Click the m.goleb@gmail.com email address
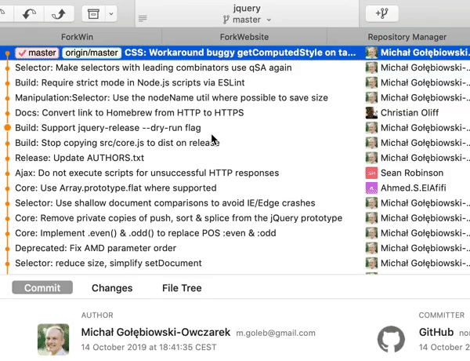Screen dimensions: 470x361 [276, 333]
